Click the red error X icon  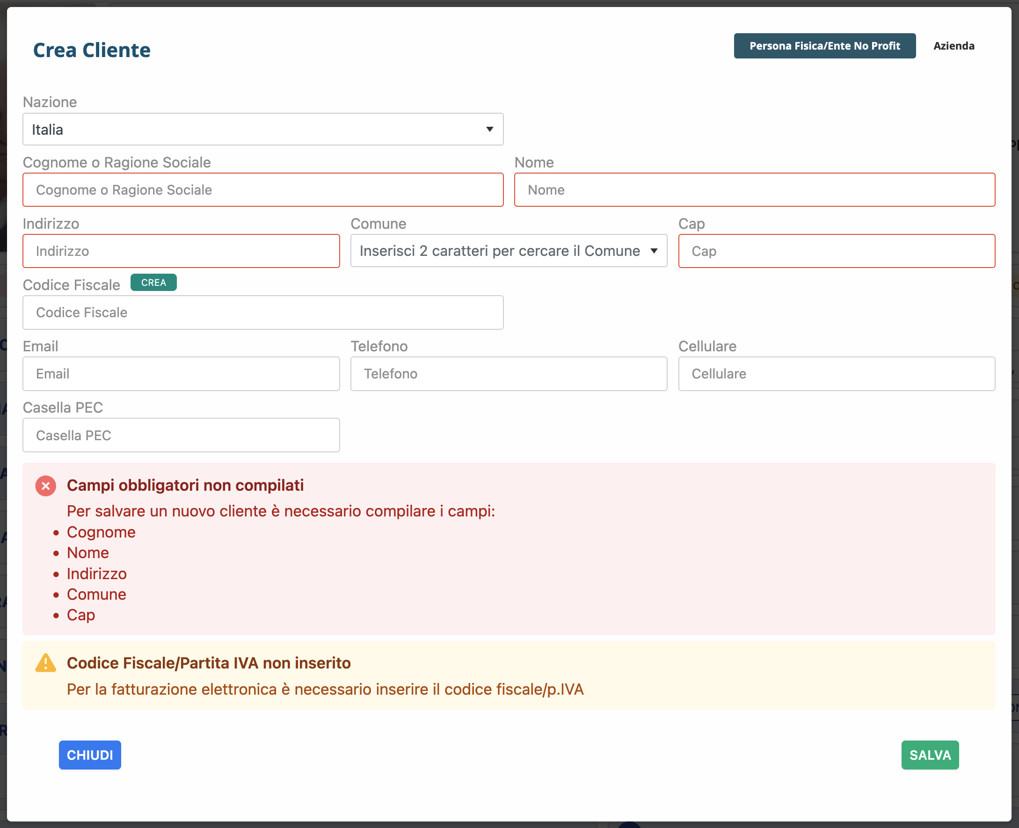point(46,486)
